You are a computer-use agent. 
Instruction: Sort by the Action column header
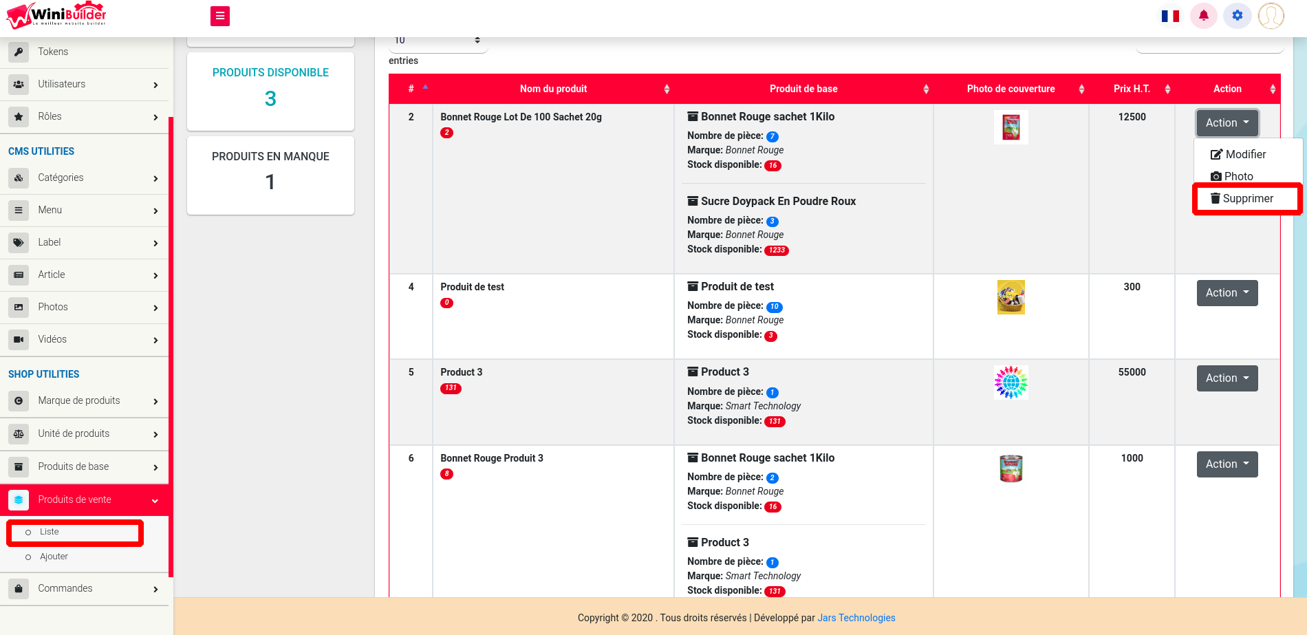pos(1227,89)
